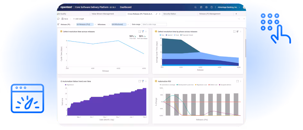Open menu of CI Automation failure trend

pyautogui.click(x=146, y=81)
